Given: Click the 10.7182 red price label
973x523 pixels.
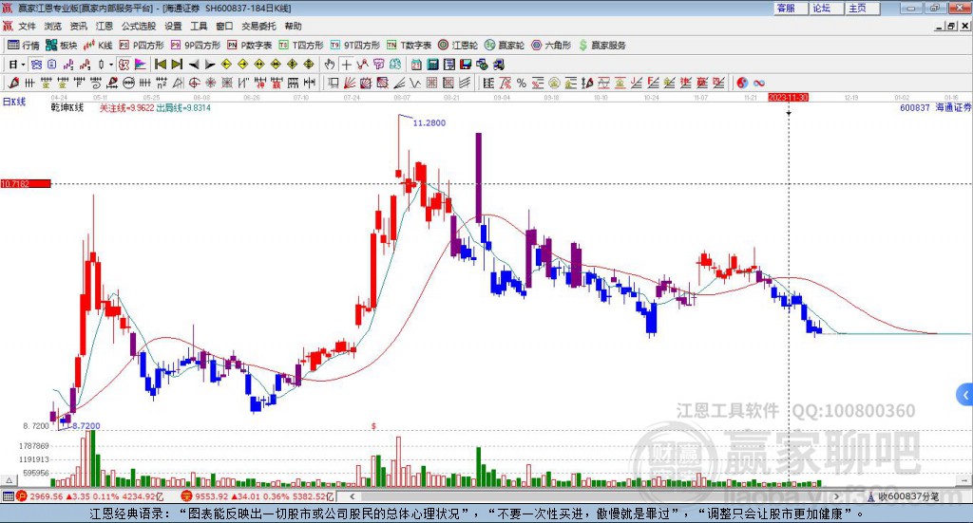Looking at the screenshot, I should (x=26, y=184).
